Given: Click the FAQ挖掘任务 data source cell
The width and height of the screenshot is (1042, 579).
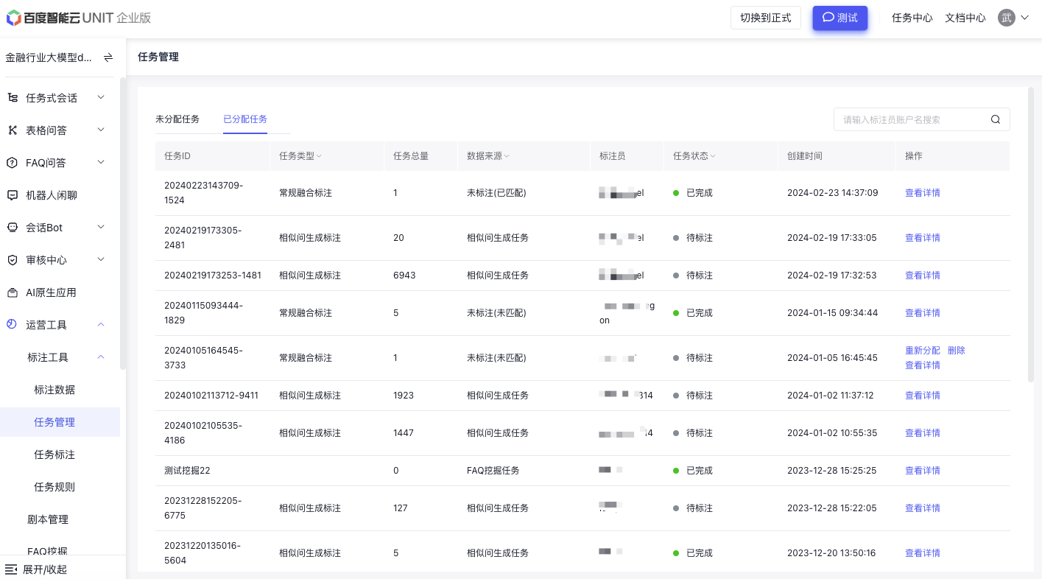Looking at the screenshot, I should [493, 471].
